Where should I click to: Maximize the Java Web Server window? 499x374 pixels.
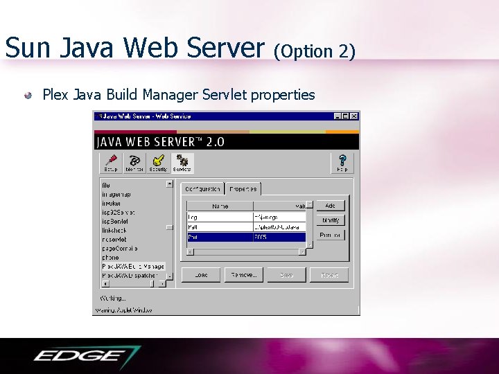[x=345, y=116]
